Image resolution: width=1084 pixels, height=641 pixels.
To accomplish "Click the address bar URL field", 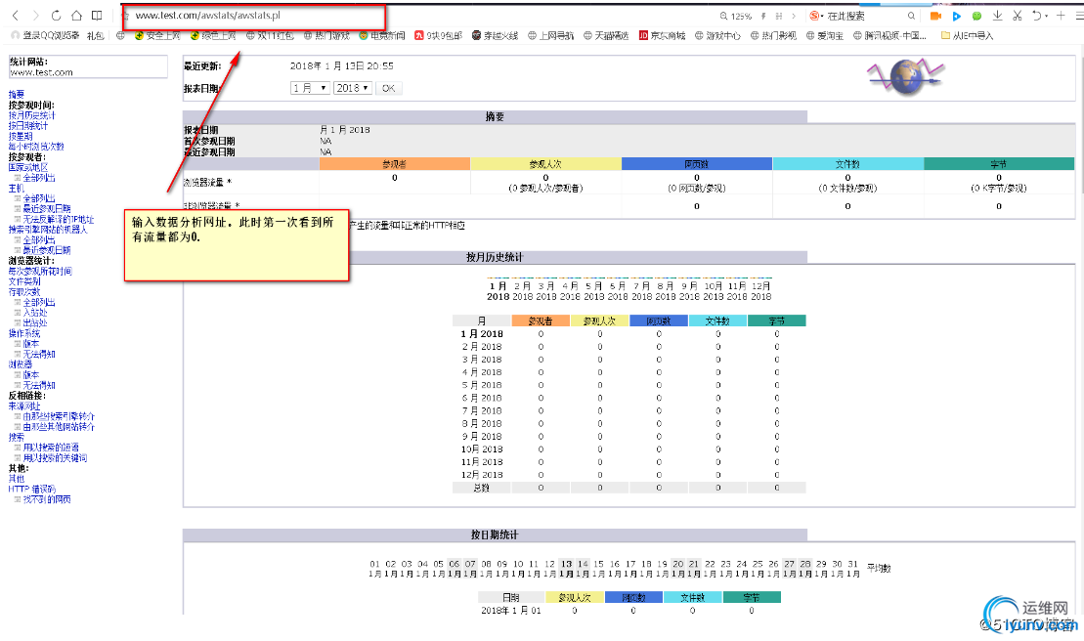I will click(x=254, y=16).
